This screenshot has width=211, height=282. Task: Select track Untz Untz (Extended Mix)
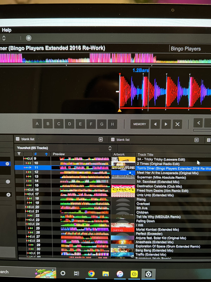click(x=155, y=195)
